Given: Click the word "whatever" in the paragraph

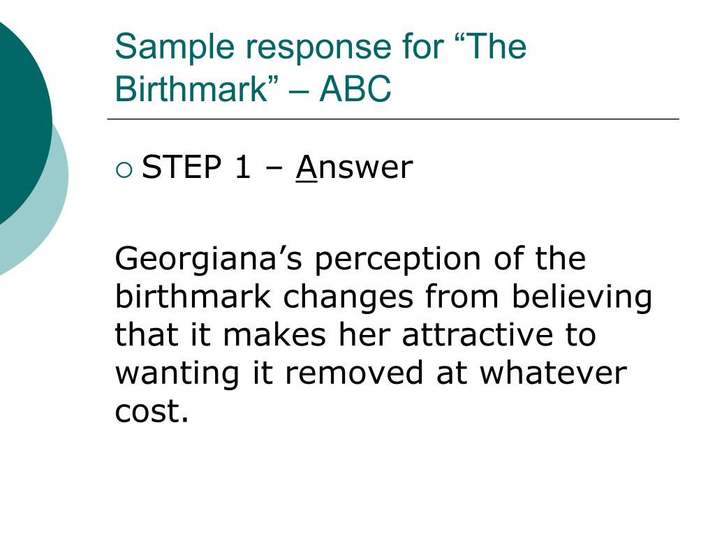Looking at the screenshot, I should tap(553, 373).
